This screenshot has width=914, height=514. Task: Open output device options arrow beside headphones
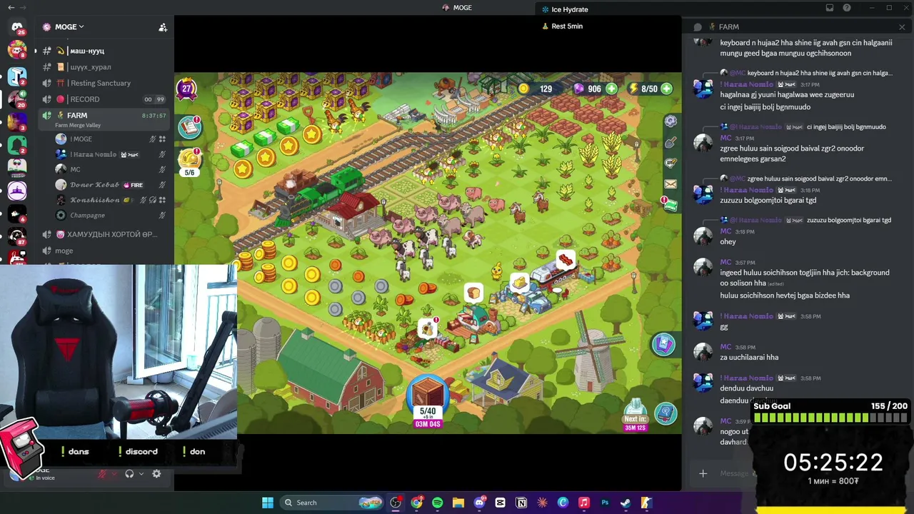[x=141, y=474]
